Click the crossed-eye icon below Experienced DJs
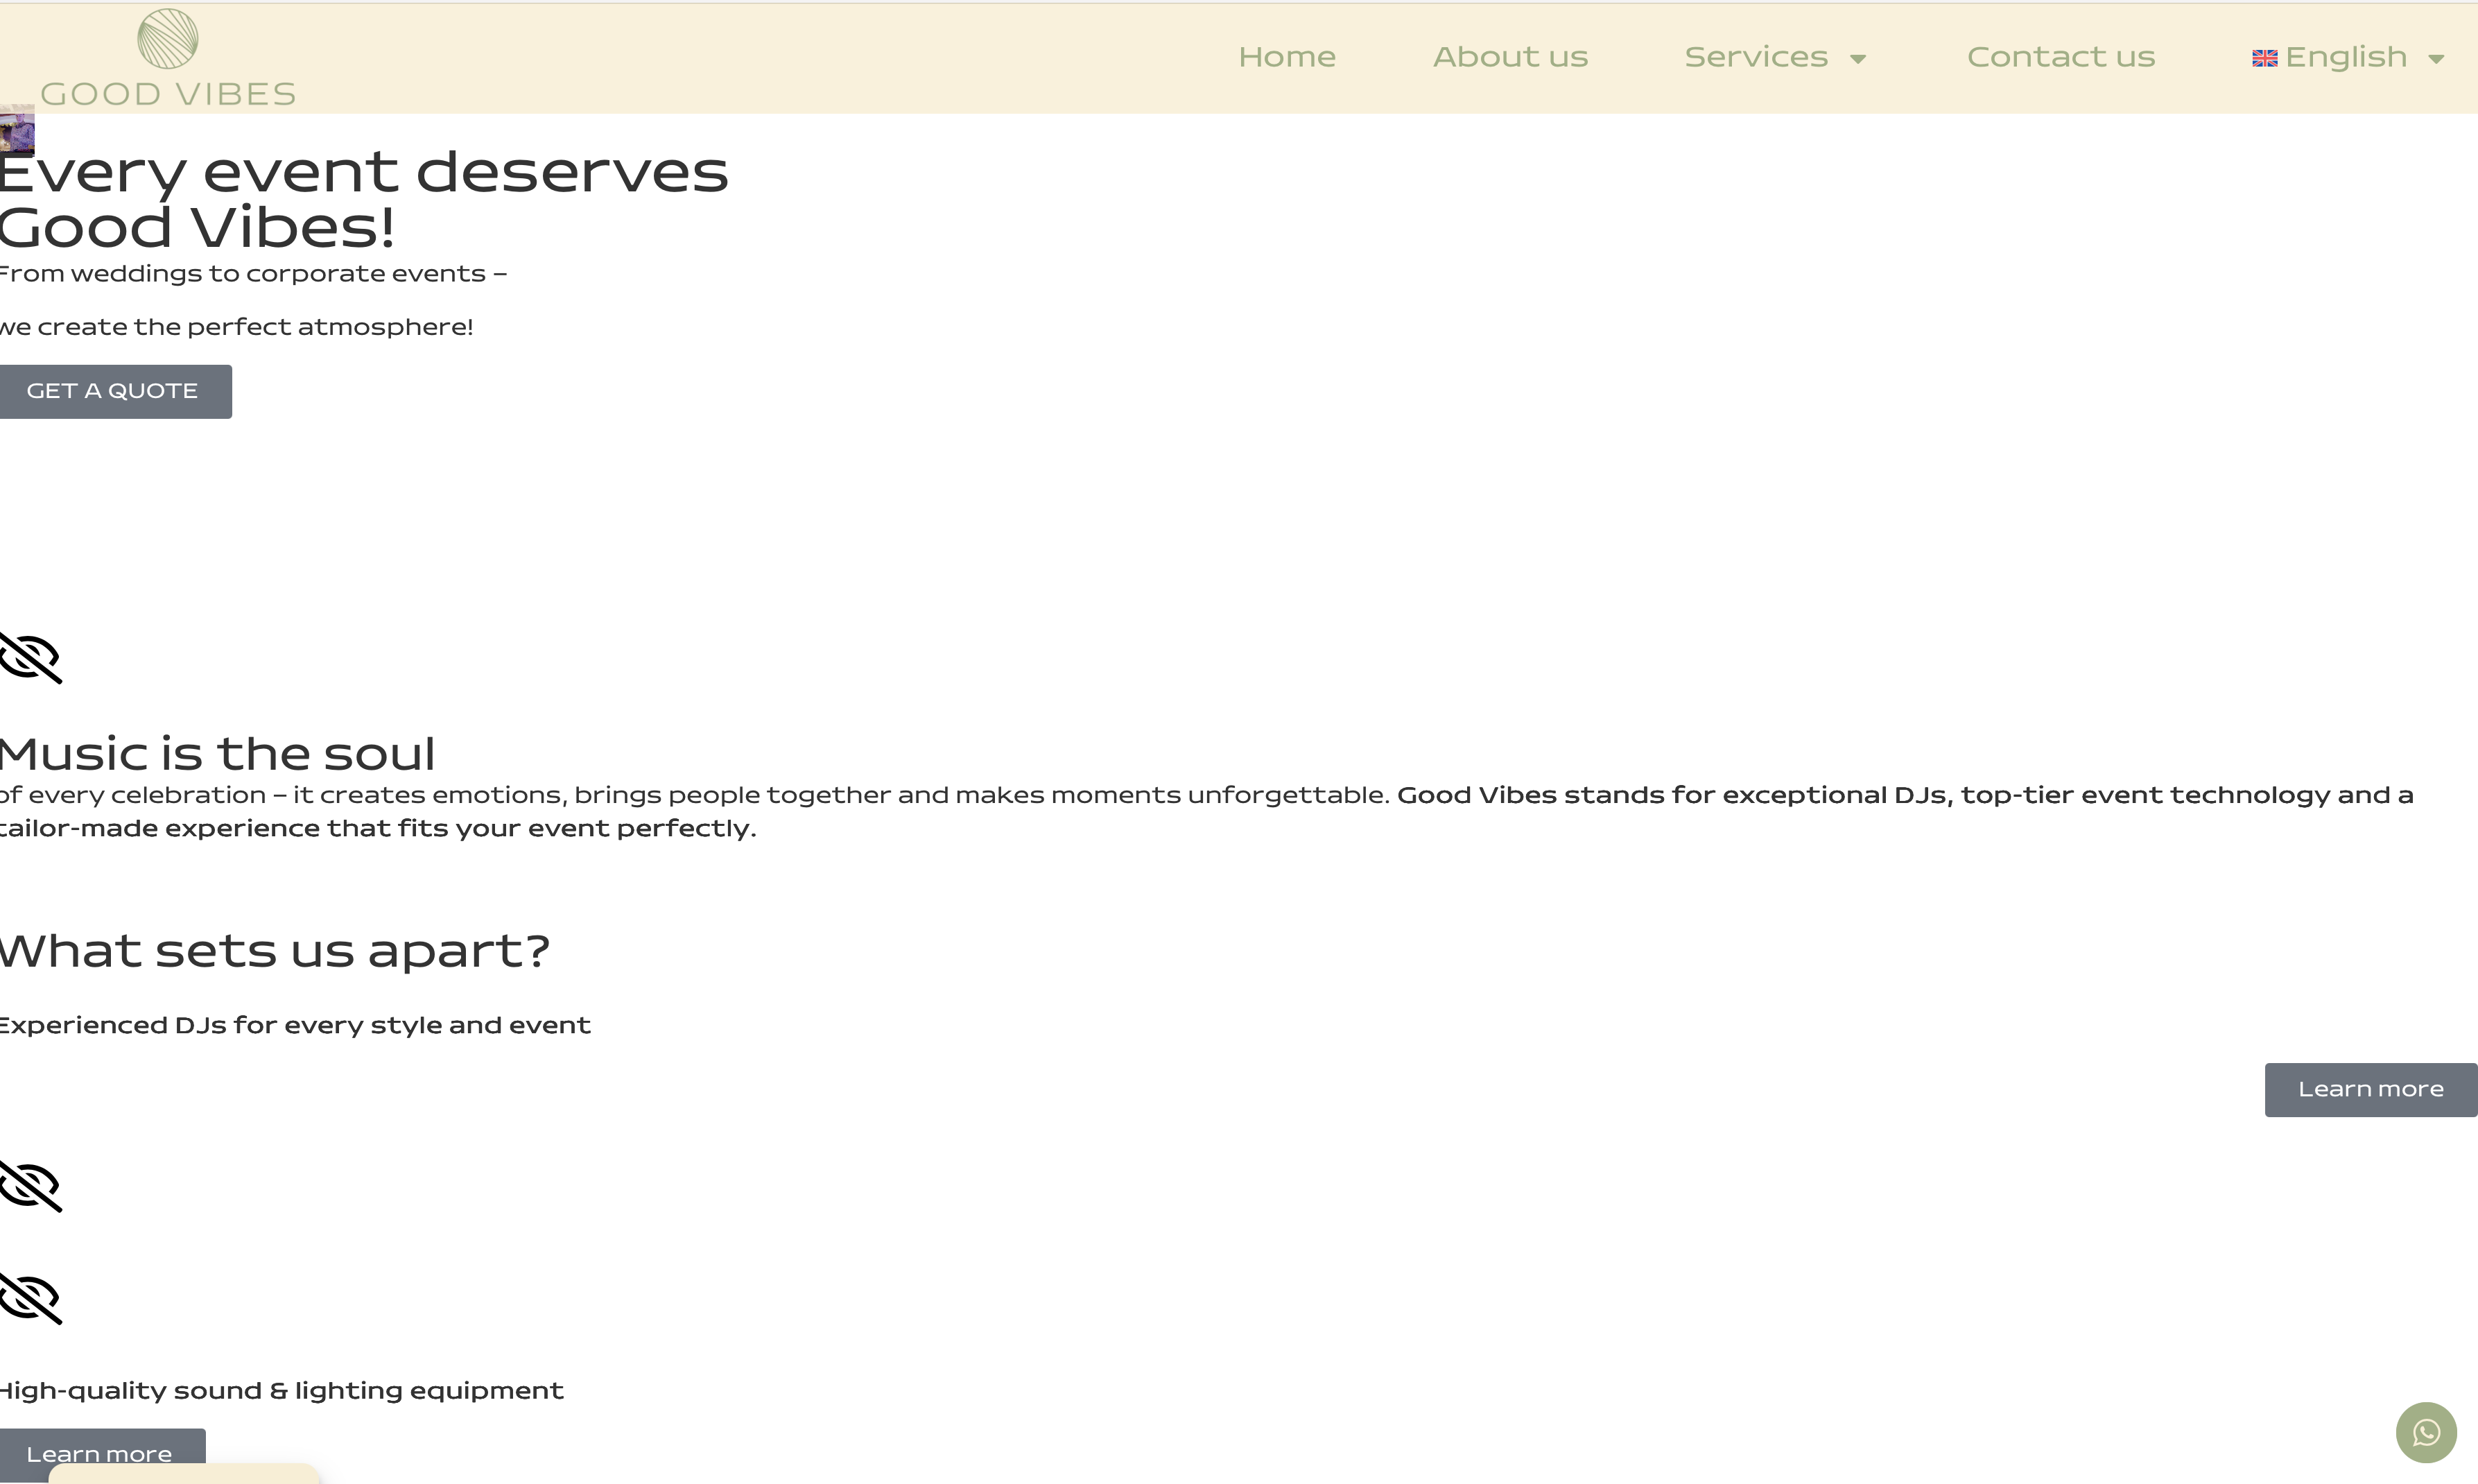This screenshot has height=1484, width=2478. tap(31, 1187)
